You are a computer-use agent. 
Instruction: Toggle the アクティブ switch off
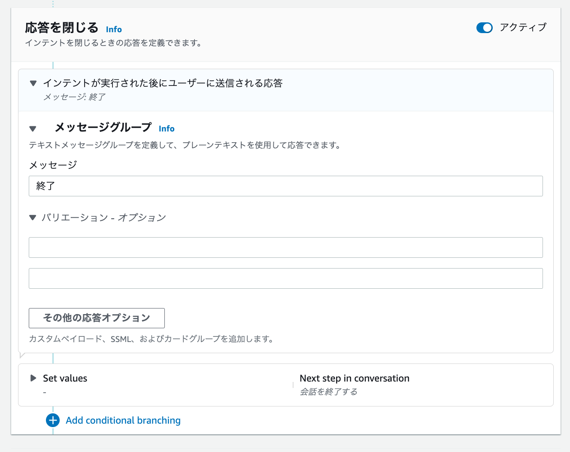[484, 28]
